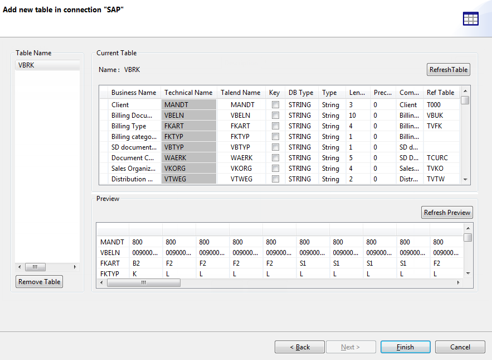Screen dimensions: 492x360
Task: Click the Business Name column header
Action: tap(134, 92)
